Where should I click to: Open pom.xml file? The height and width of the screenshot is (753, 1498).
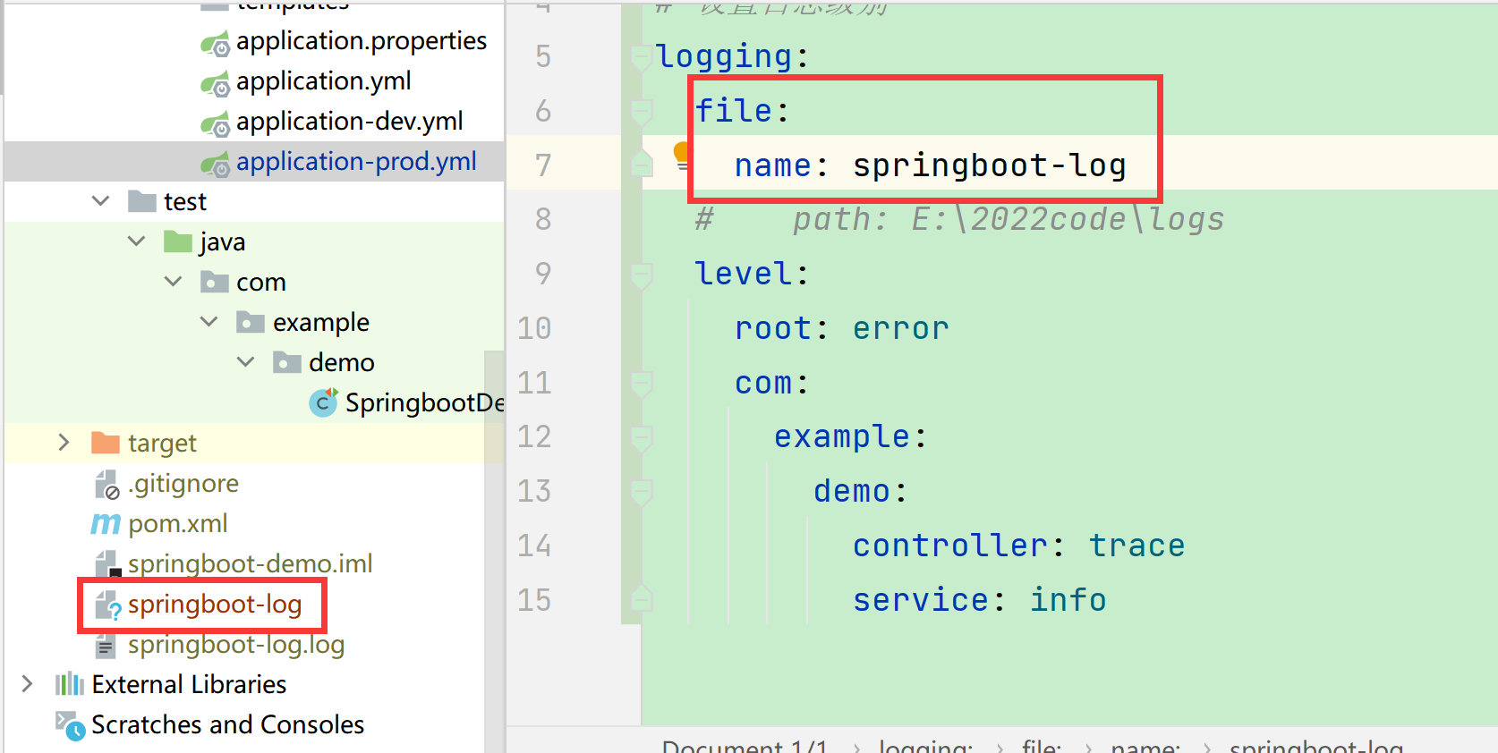pyautogui.click(x=178, y=523)
